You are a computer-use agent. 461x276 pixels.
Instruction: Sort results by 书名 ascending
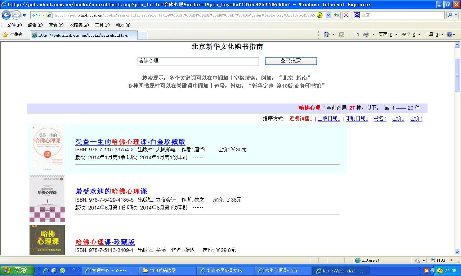[380, 119]
